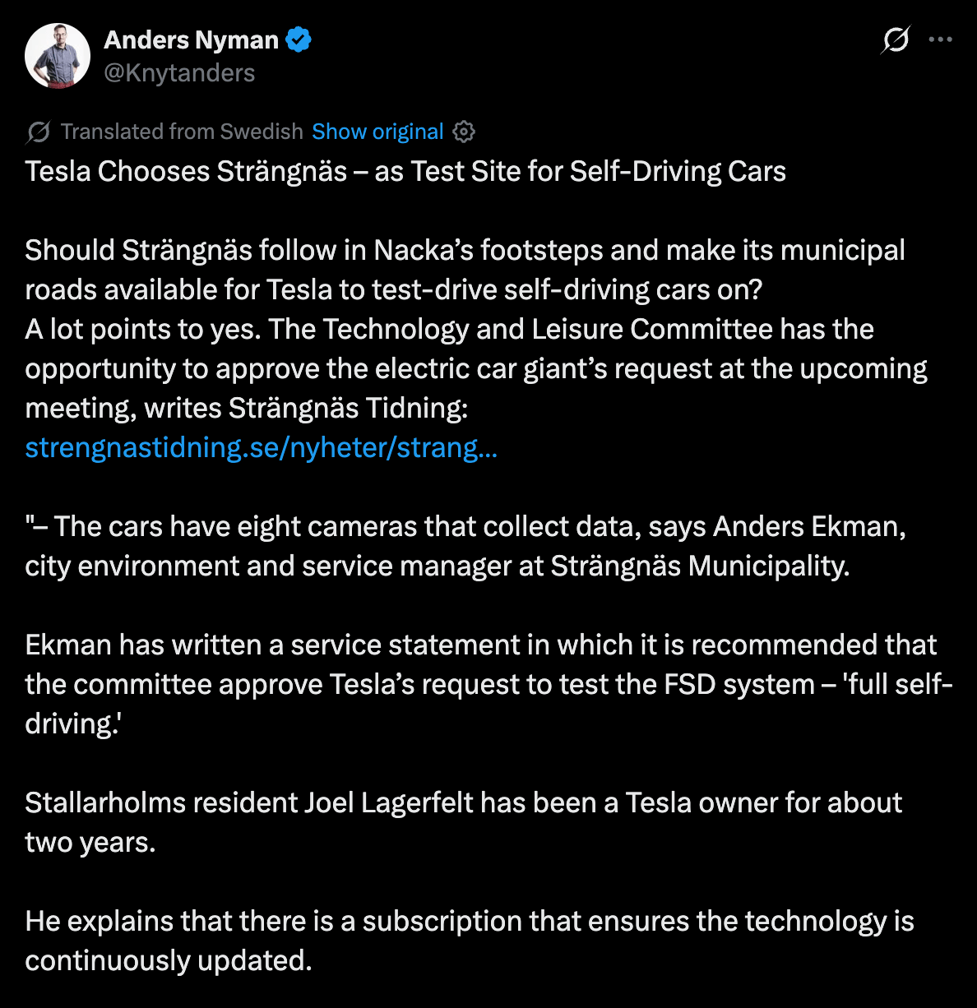Click the line starting 'A lot points to yes'

click(x=449, y=329)
